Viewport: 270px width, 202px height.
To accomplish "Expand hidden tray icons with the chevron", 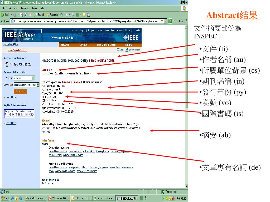I will pos(163,198).
